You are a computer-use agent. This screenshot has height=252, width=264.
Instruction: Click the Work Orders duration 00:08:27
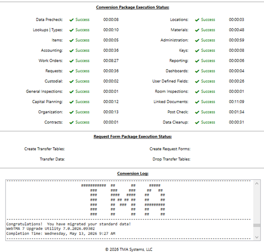111,61
